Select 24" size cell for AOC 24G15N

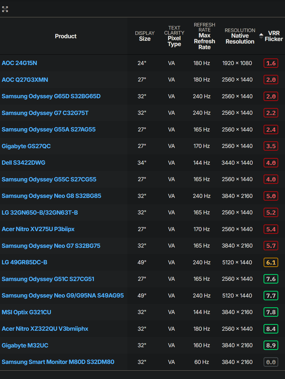click(142, 63)
